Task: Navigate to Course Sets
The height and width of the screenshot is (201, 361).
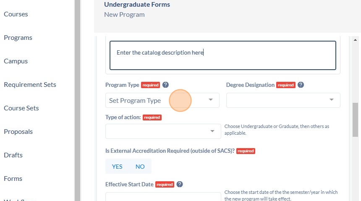Action: coord(21,108)
